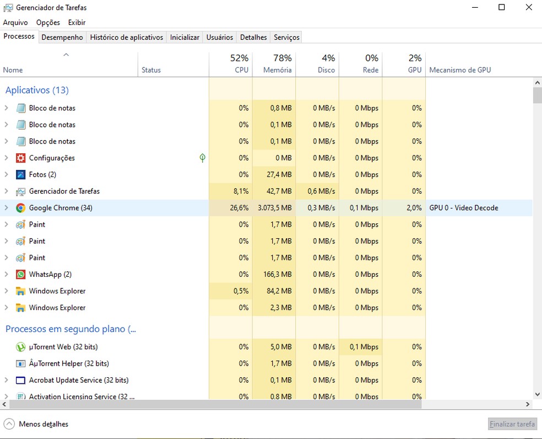The height and width of the screenshot is (439, 542).
Task: Expand the Fotos (2) process group
Action: (7, 175)
